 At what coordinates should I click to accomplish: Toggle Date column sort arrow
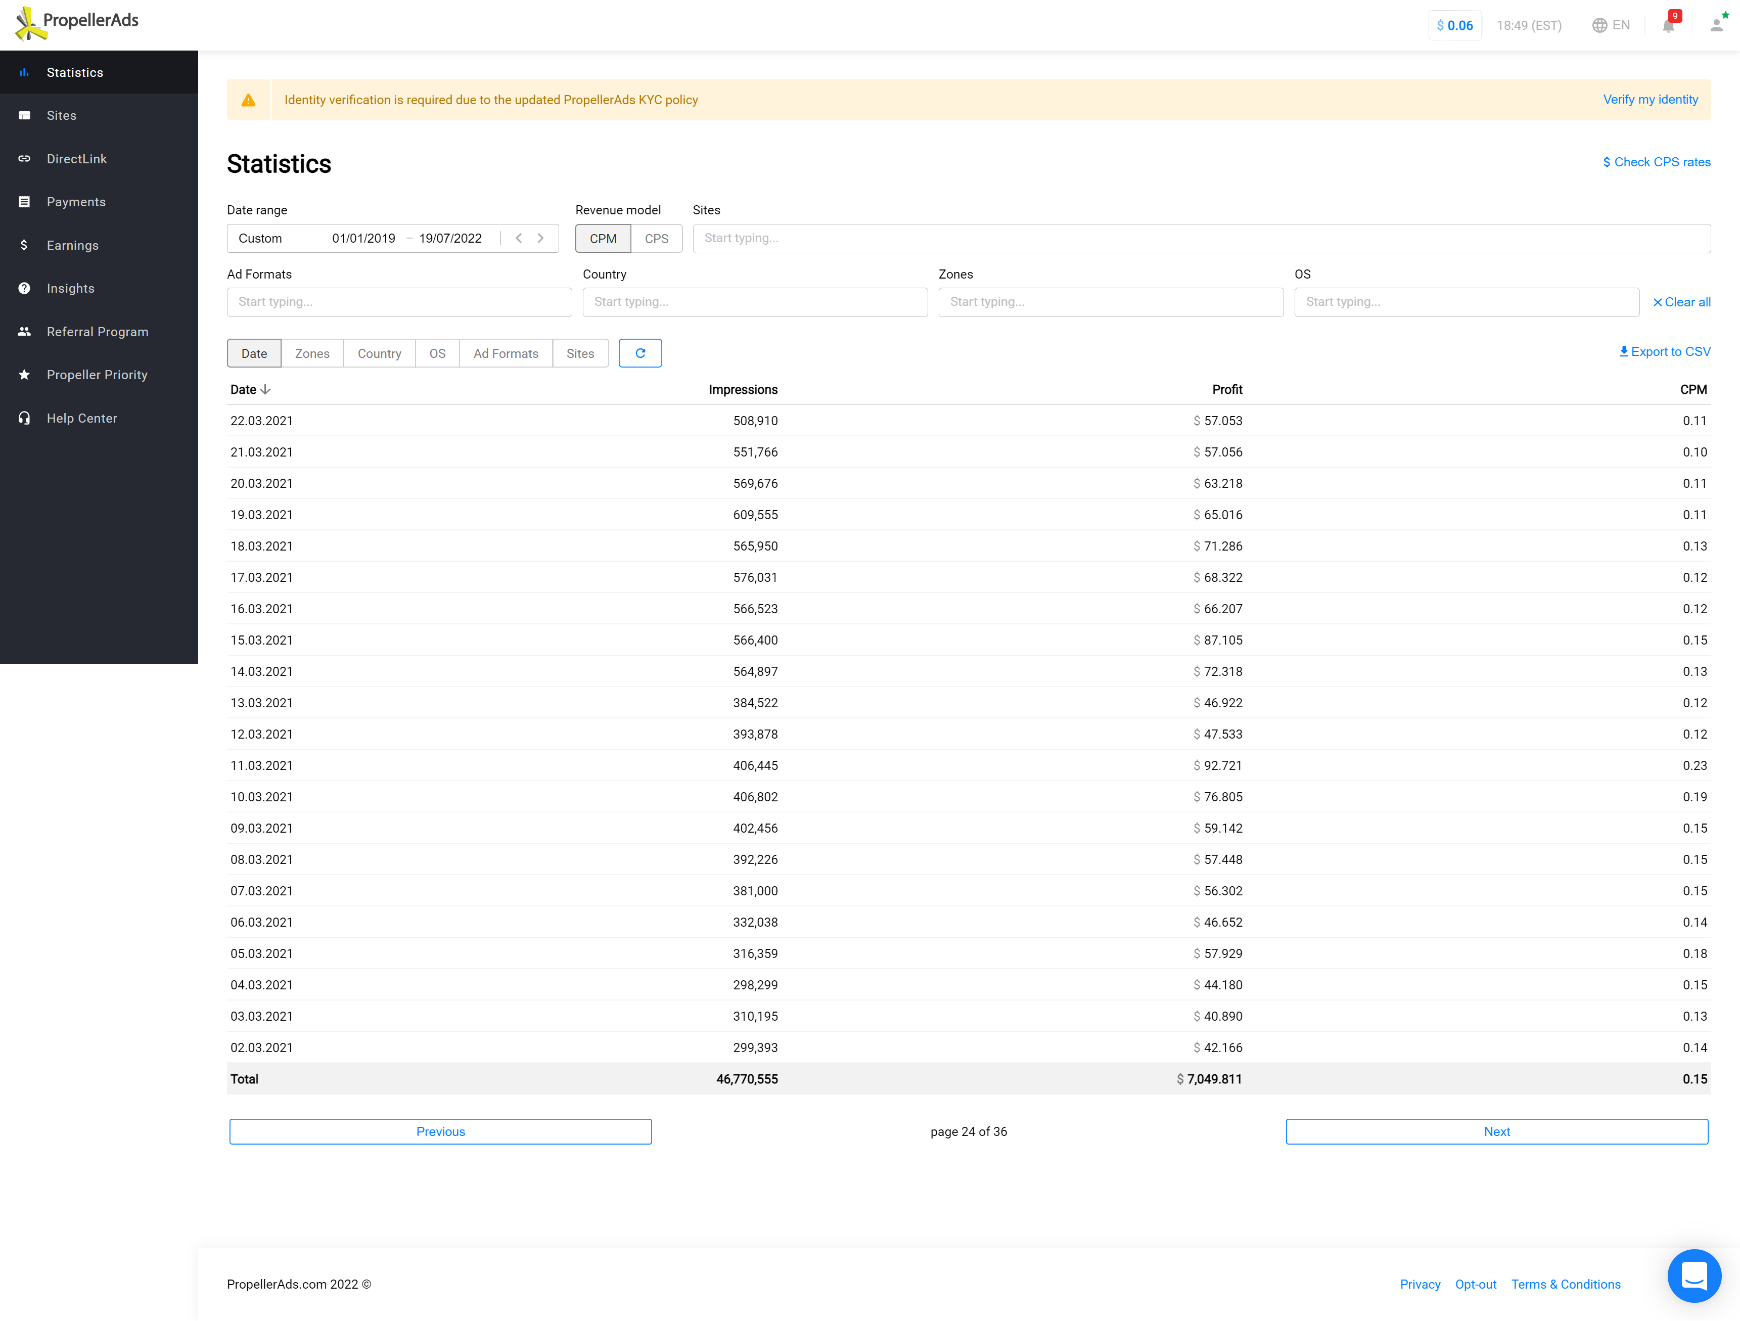click(x=265, y=389)
